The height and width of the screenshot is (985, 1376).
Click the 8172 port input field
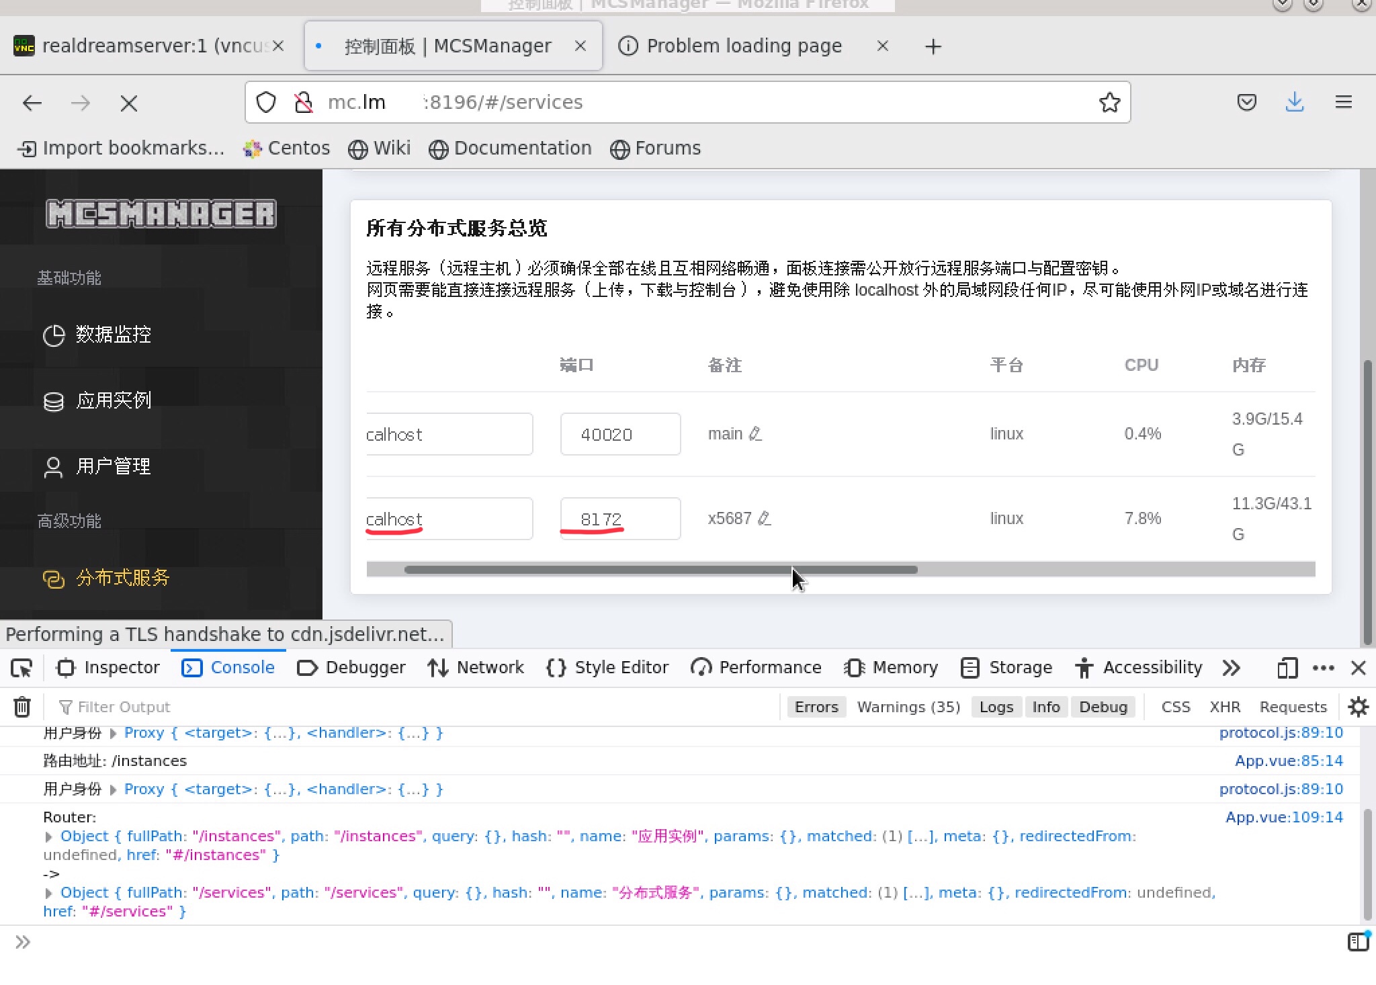coord(619,518)
